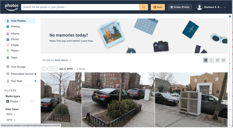Click the Amazon Photos logo
Viewport: 233px width, 128px height.
(x=12, y=7)
